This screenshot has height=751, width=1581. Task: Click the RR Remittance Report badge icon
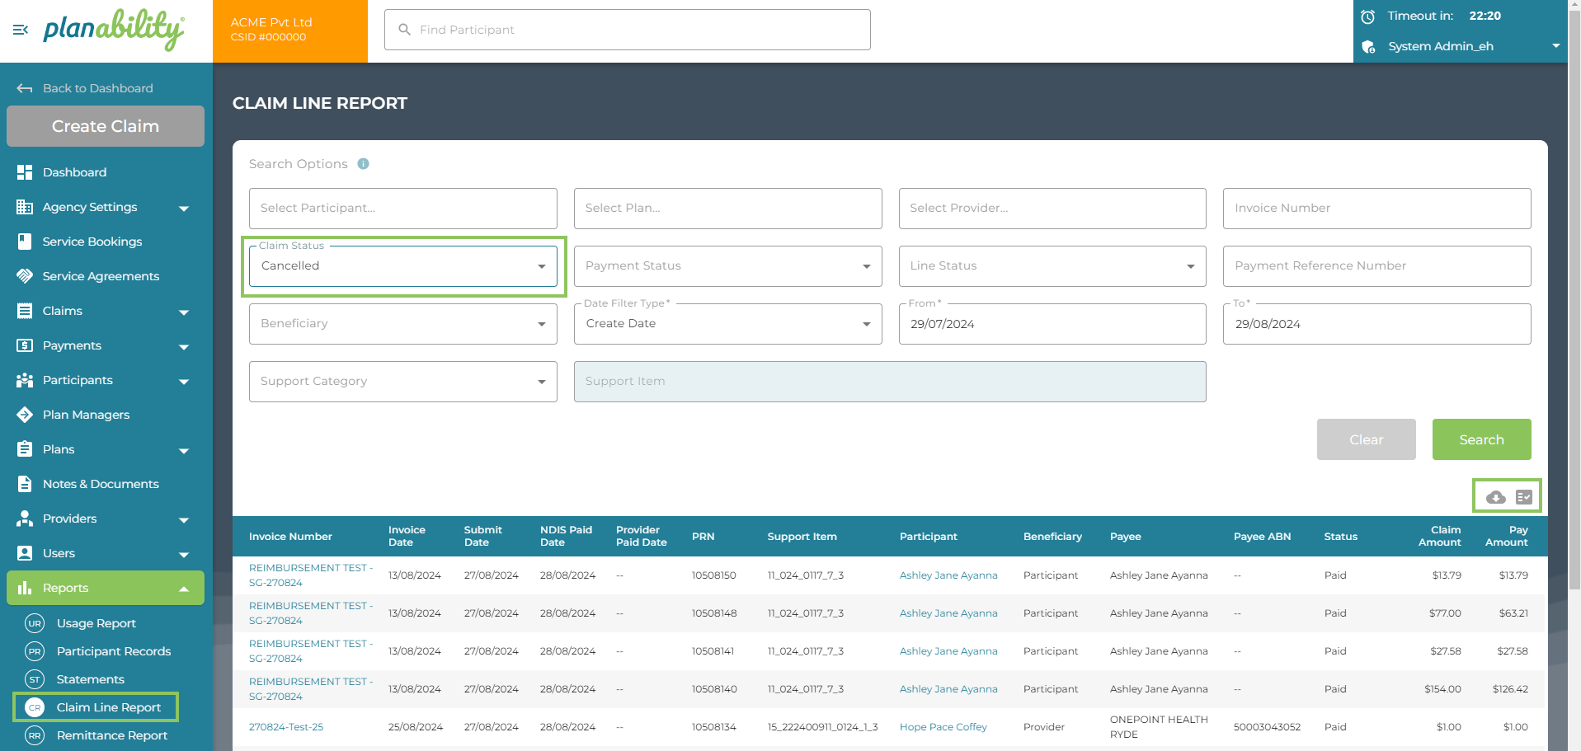35,735
